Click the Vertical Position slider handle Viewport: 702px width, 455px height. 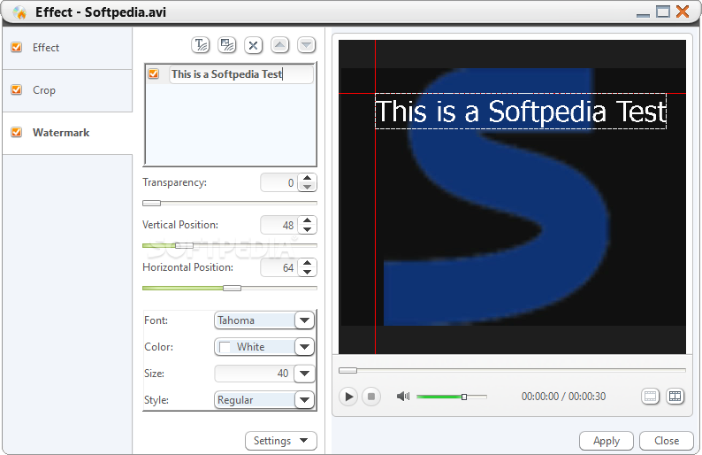(x=184, y=246)
